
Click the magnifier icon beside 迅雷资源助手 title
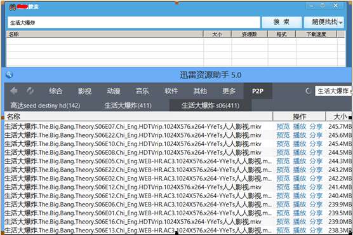tap(10, 74)
